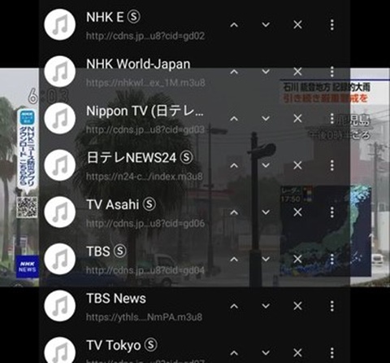
Task: Select TV Asahi music note thumbnail
Action: (60, 212)
